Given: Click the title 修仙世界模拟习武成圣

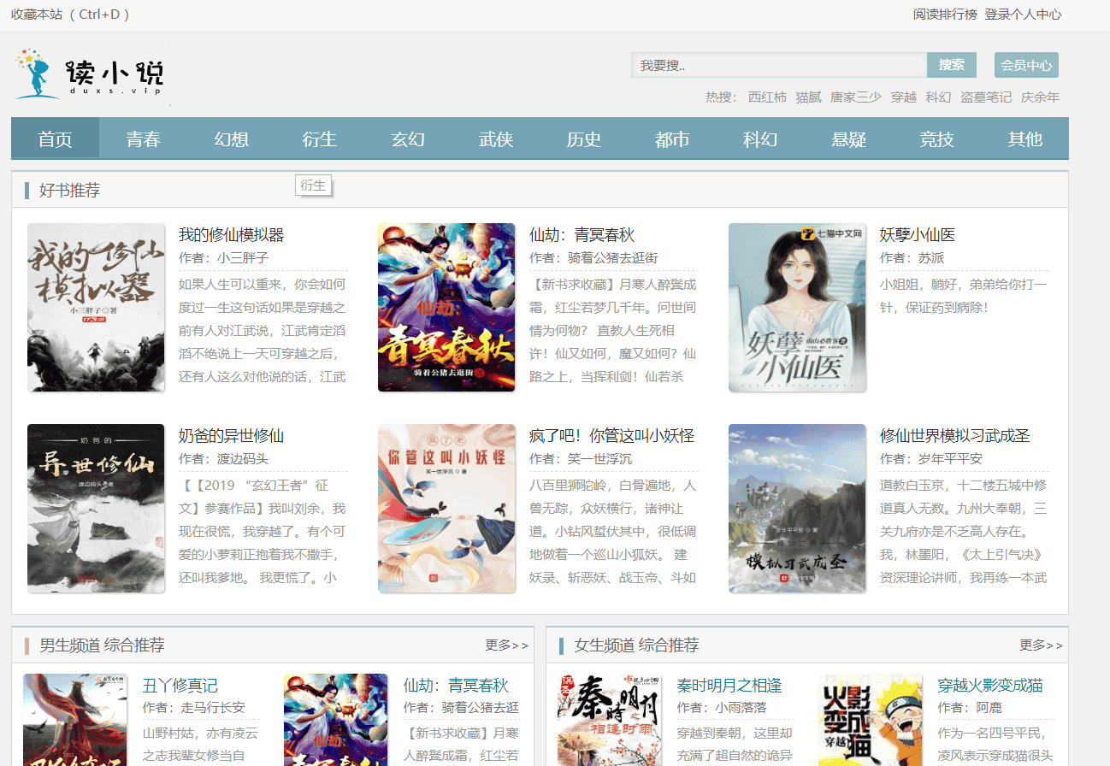Looking at the screenshot, I should [x=954, y=436].
